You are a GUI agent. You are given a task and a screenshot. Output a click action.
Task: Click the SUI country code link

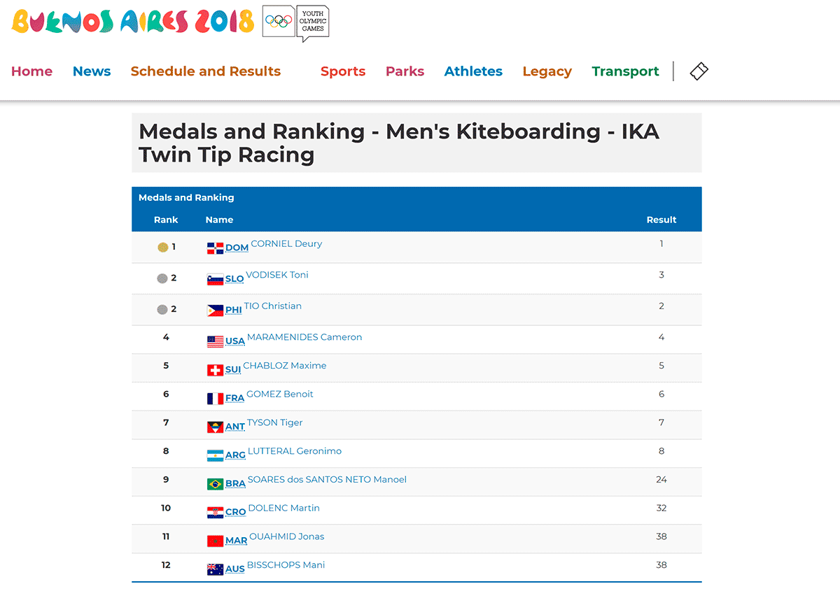click(x=233, y=370)
